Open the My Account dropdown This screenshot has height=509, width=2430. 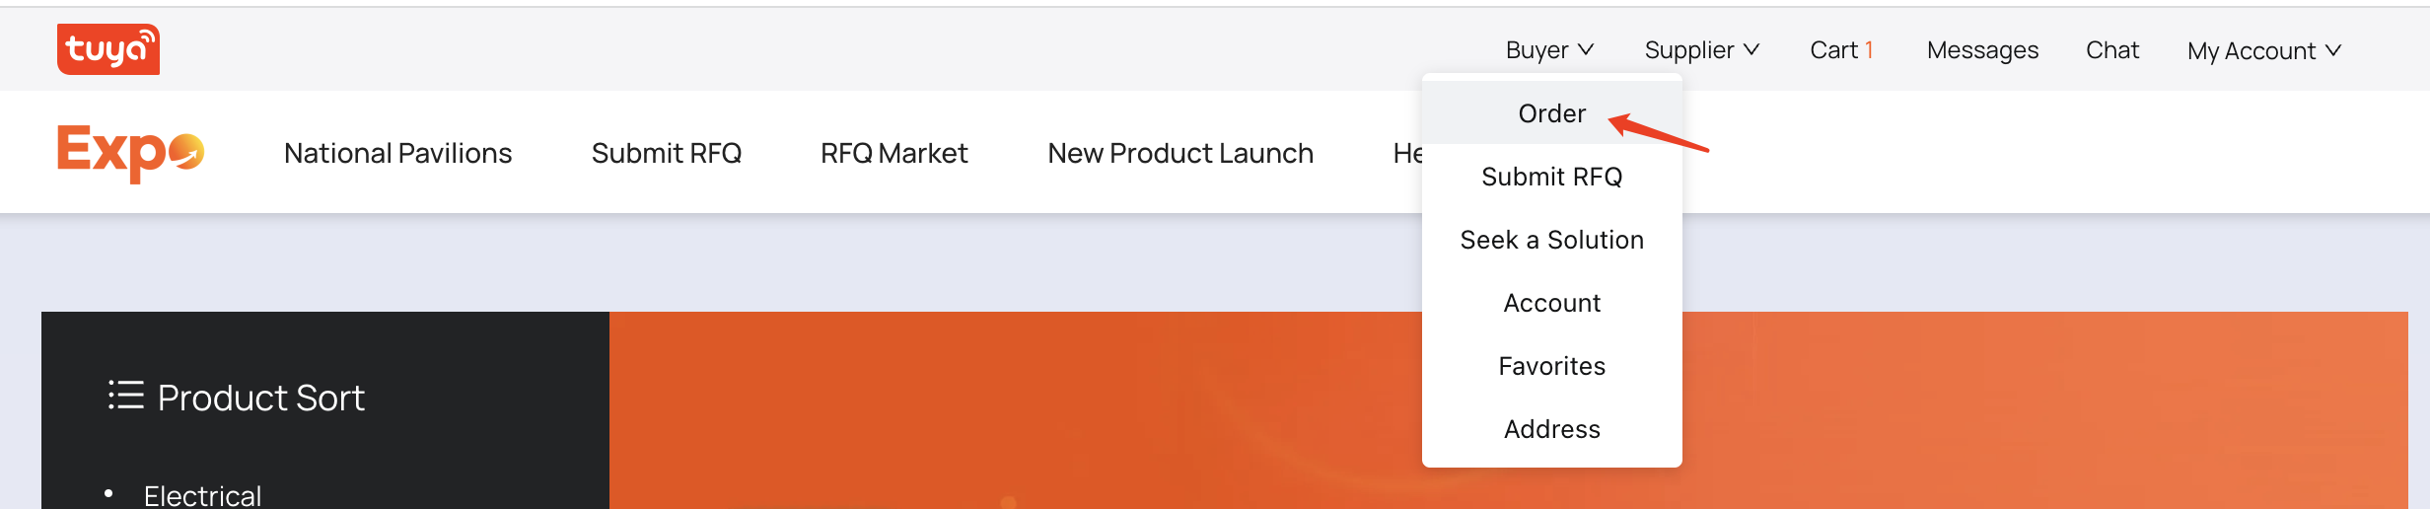(2263, 51)
